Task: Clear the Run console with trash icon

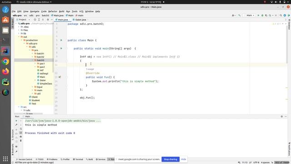Action: (21, 141)
